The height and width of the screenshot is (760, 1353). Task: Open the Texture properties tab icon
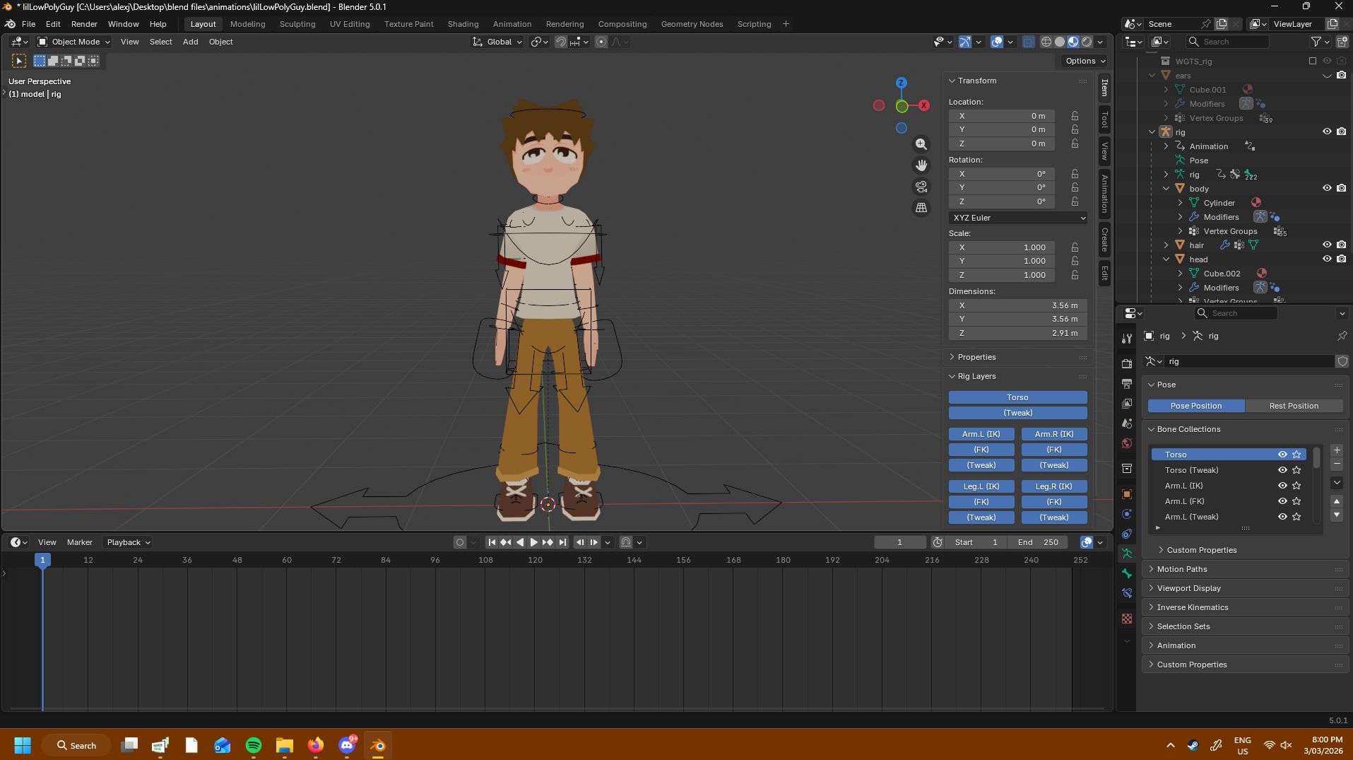click(1127, 619)
